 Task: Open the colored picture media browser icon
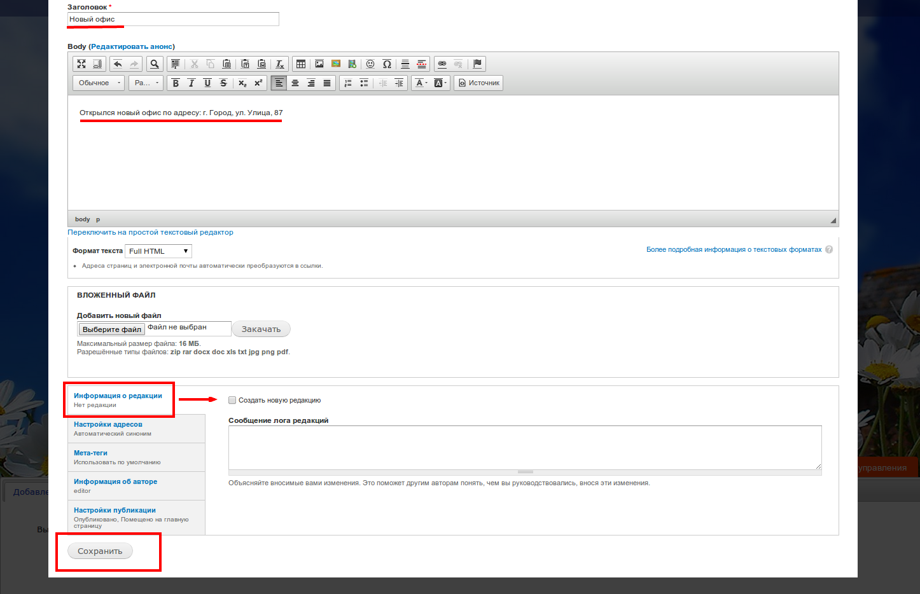pyautogui.click(x=336, y=64)
